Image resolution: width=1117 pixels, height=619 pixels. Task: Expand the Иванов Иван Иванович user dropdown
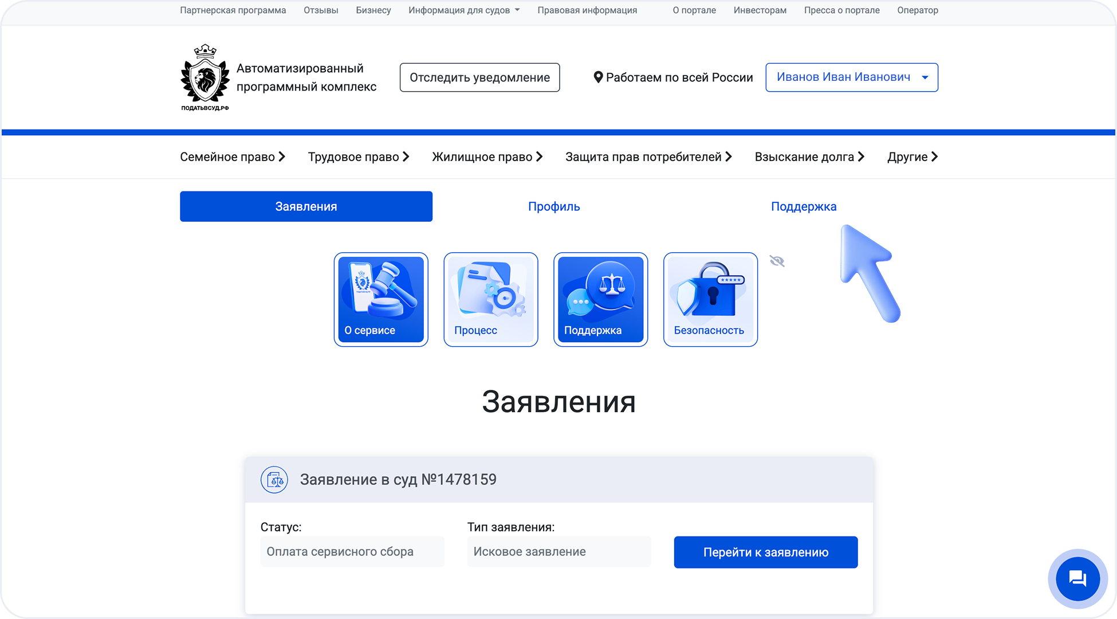pos(852,77)
